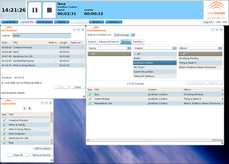Pause the currently playing Ikea track

click(x=35, y=10)
